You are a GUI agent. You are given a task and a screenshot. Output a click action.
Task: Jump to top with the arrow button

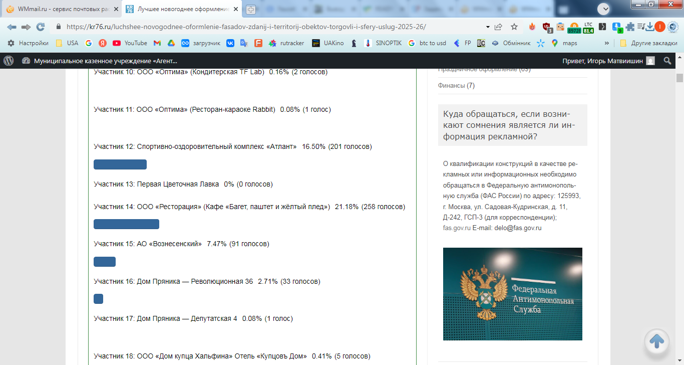[657, 341]
